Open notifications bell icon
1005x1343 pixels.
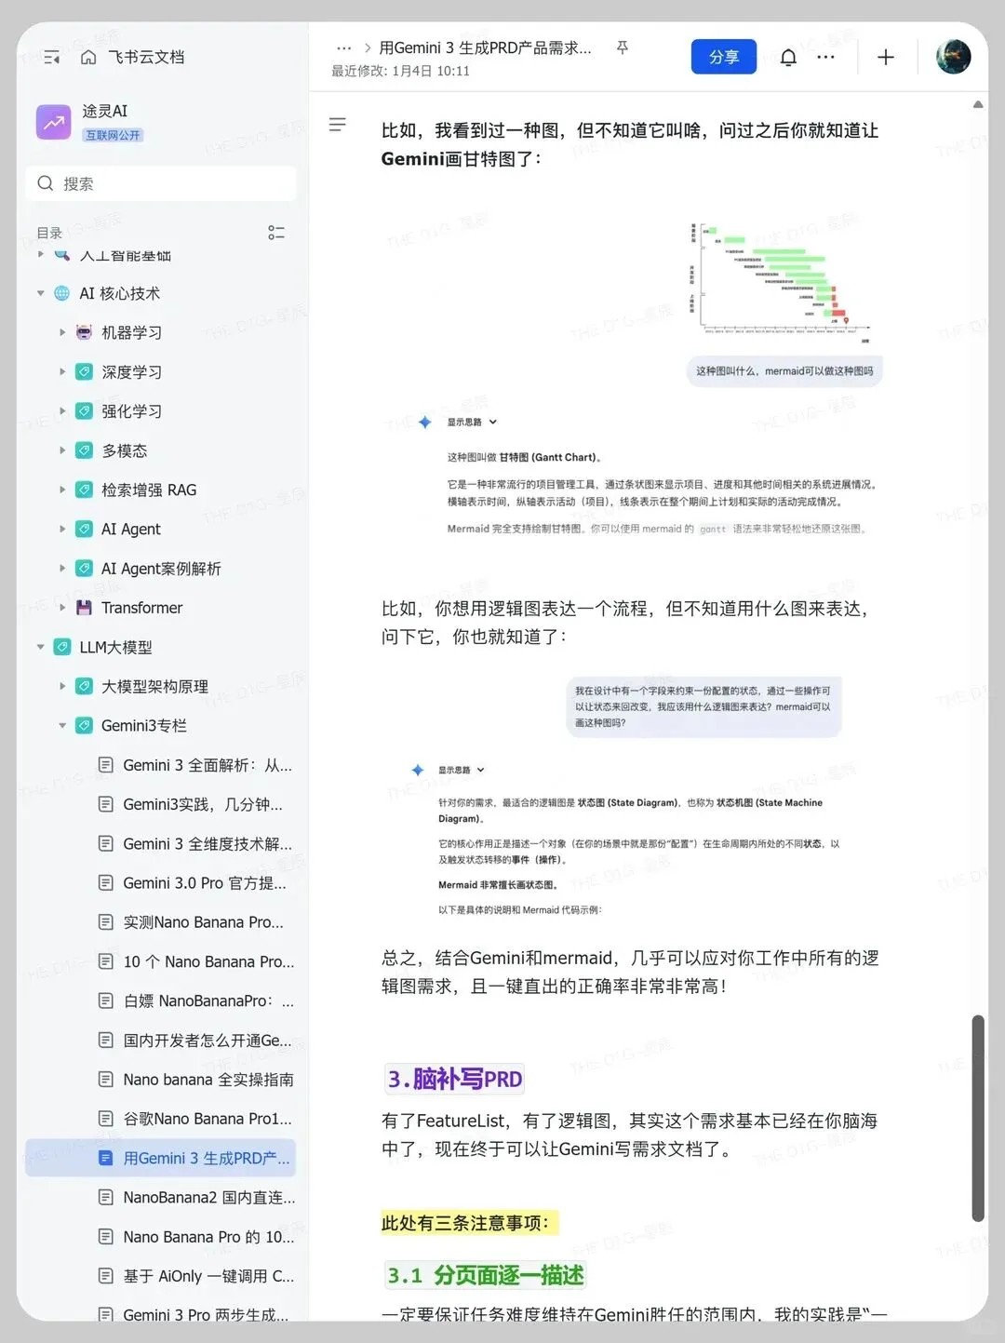[788, 58]
